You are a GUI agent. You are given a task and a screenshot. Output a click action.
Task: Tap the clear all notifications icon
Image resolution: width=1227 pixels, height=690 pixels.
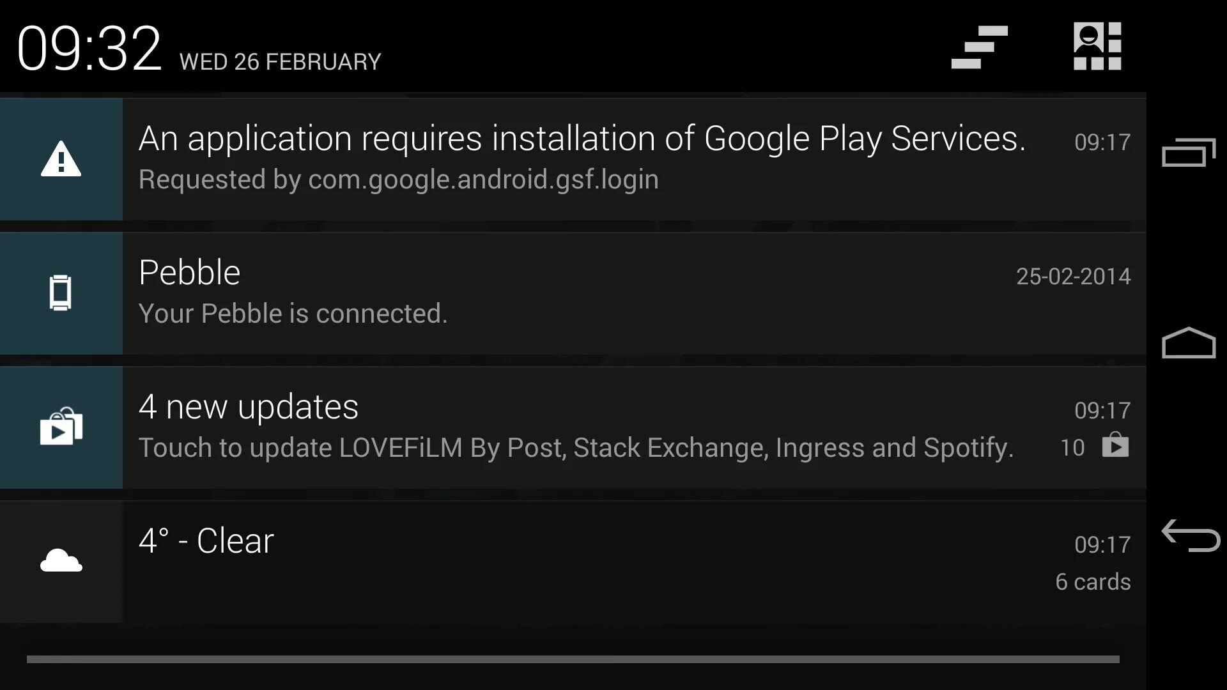979,47
